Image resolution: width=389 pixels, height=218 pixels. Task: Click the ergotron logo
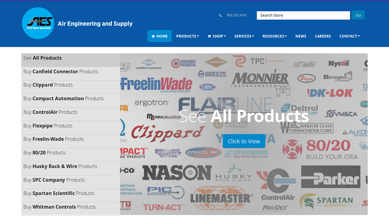152,103
